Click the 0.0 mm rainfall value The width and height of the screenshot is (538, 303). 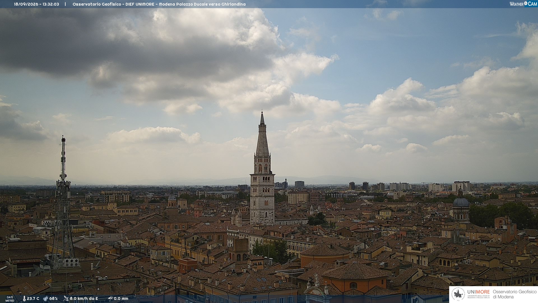coord(121,299)
